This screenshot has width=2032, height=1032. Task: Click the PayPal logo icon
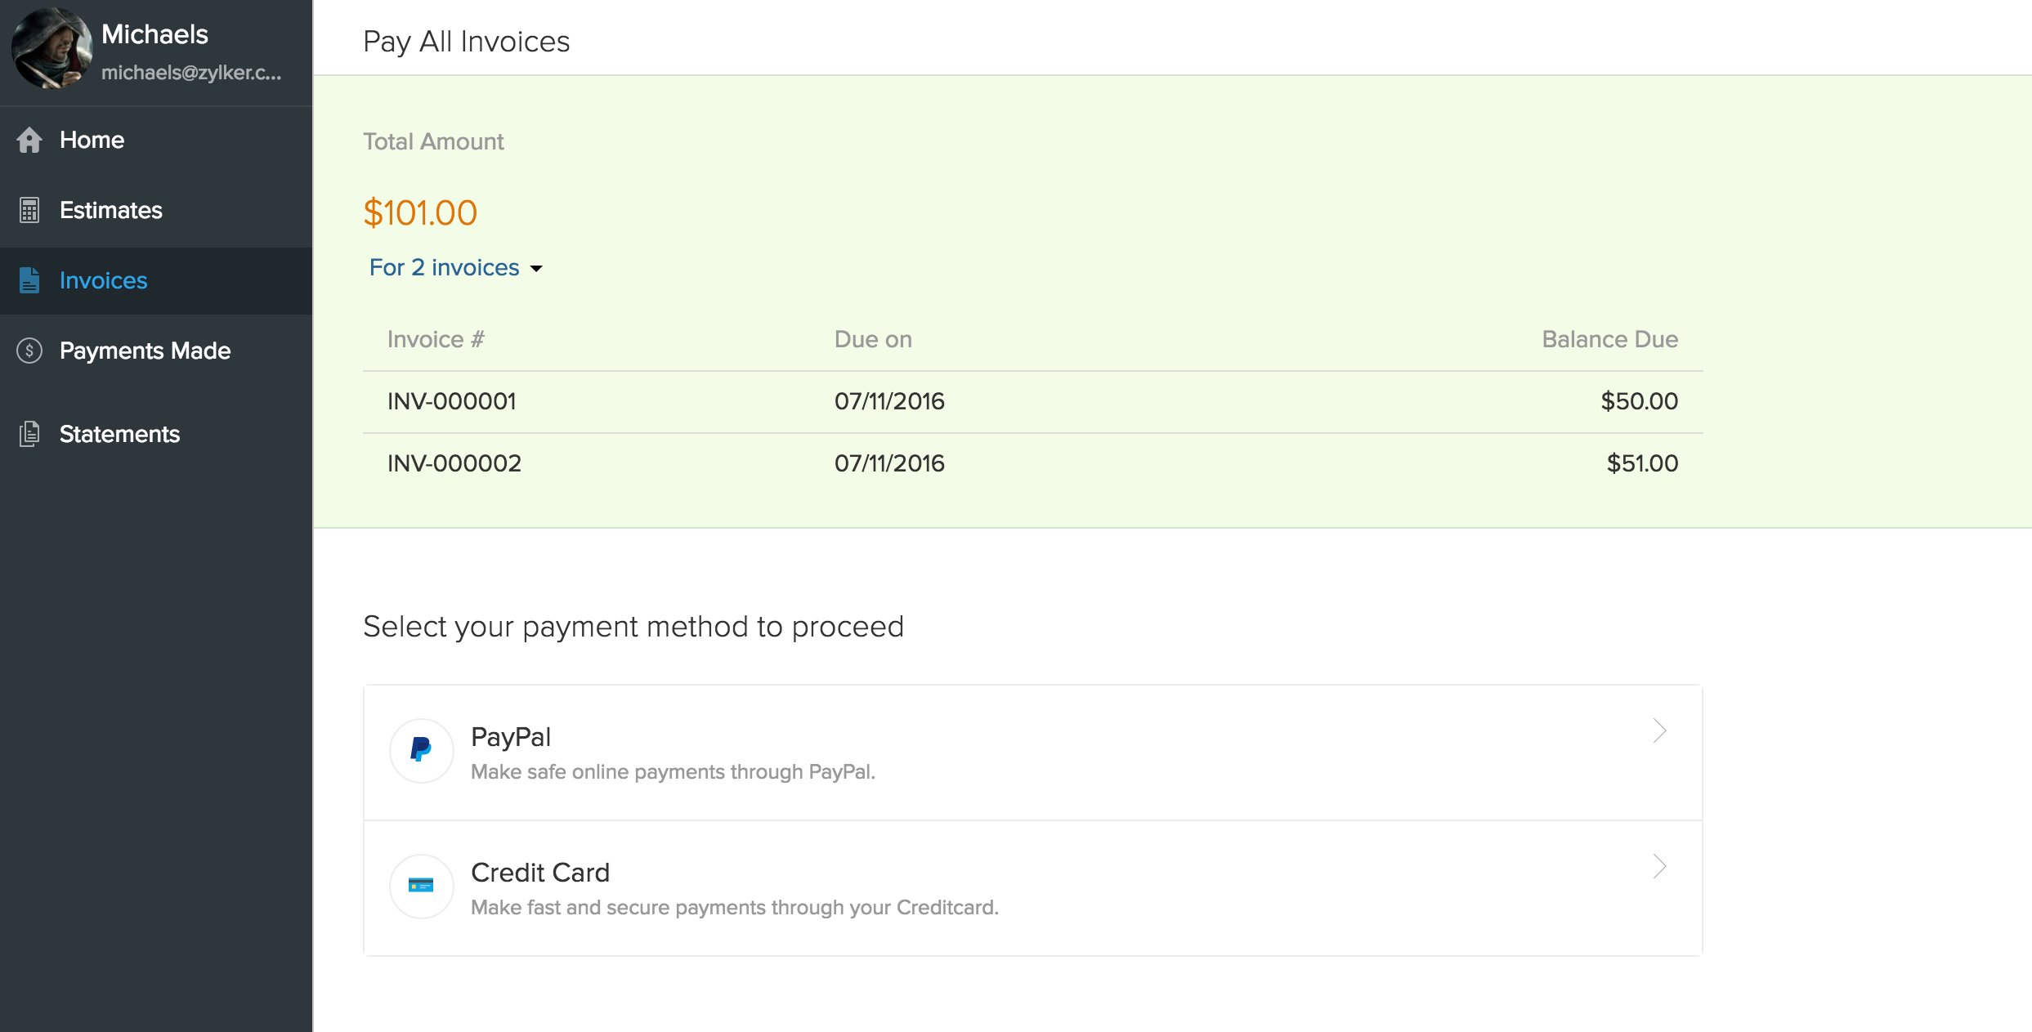point(421,750)
